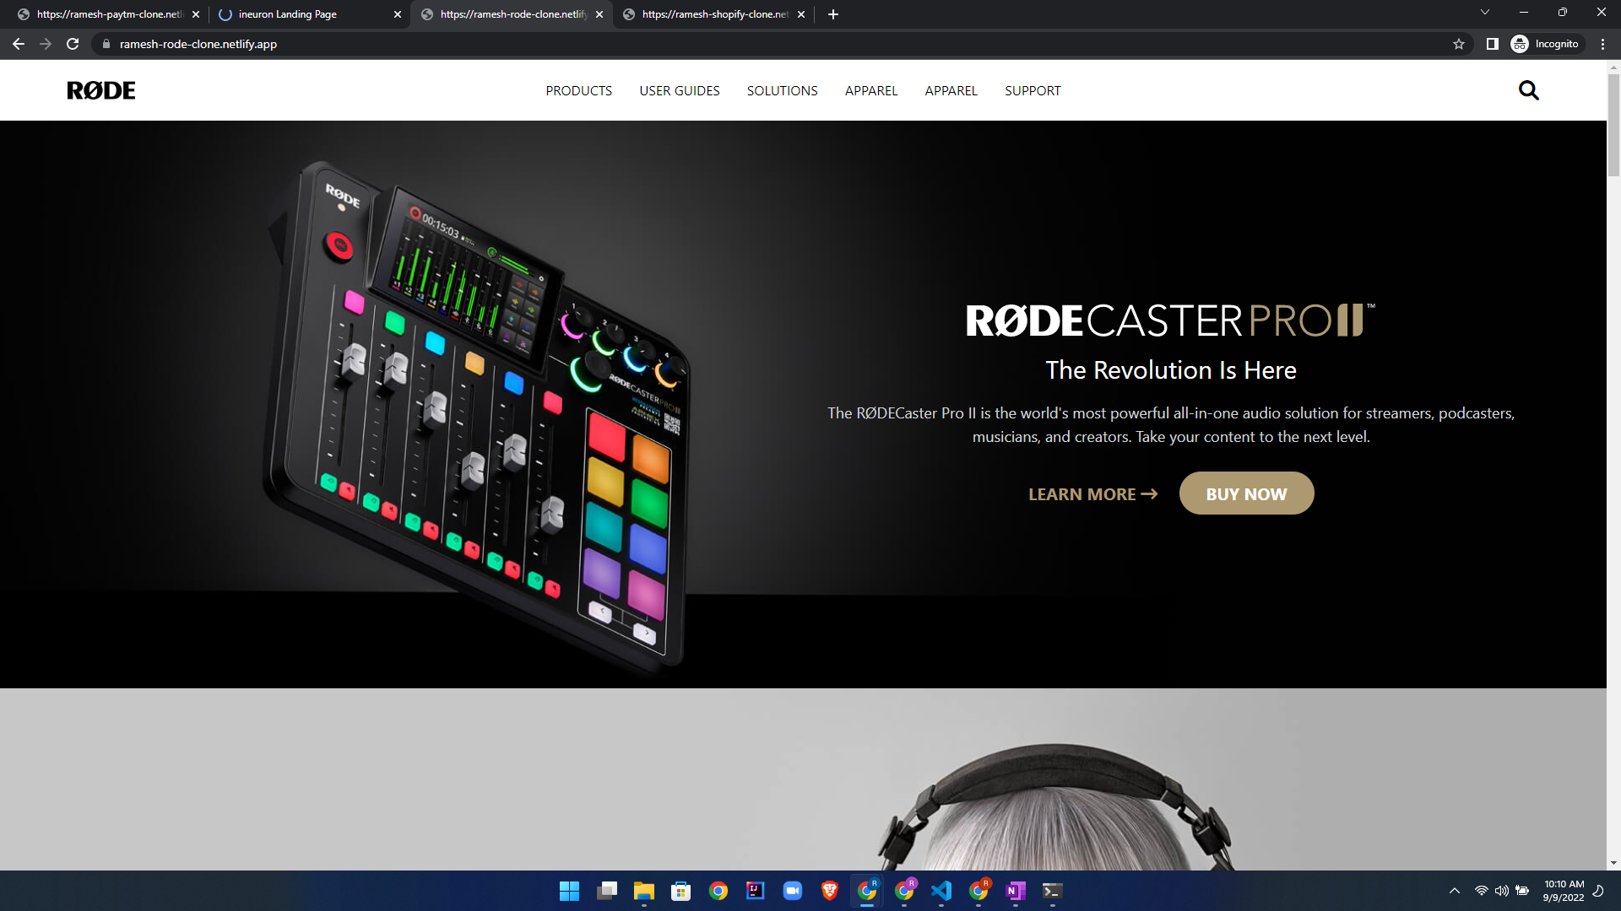This screenshot has height=911, width=1621.
Task: Open Visual Studio Code from the taskbar
Action: point(941,891)
